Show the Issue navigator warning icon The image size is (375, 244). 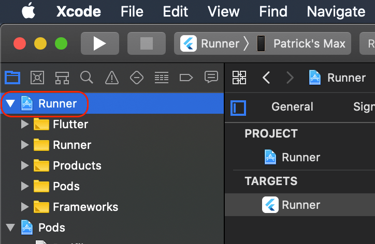(111, 78)
